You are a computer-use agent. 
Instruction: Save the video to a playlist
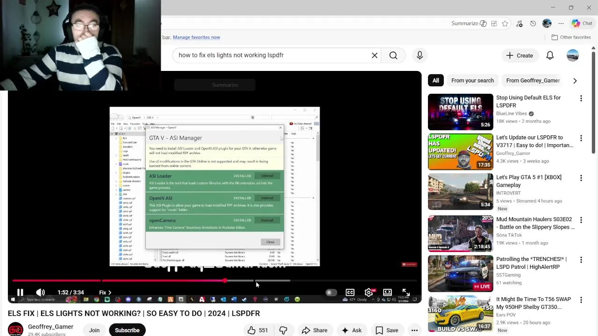[x=387, y=330]
